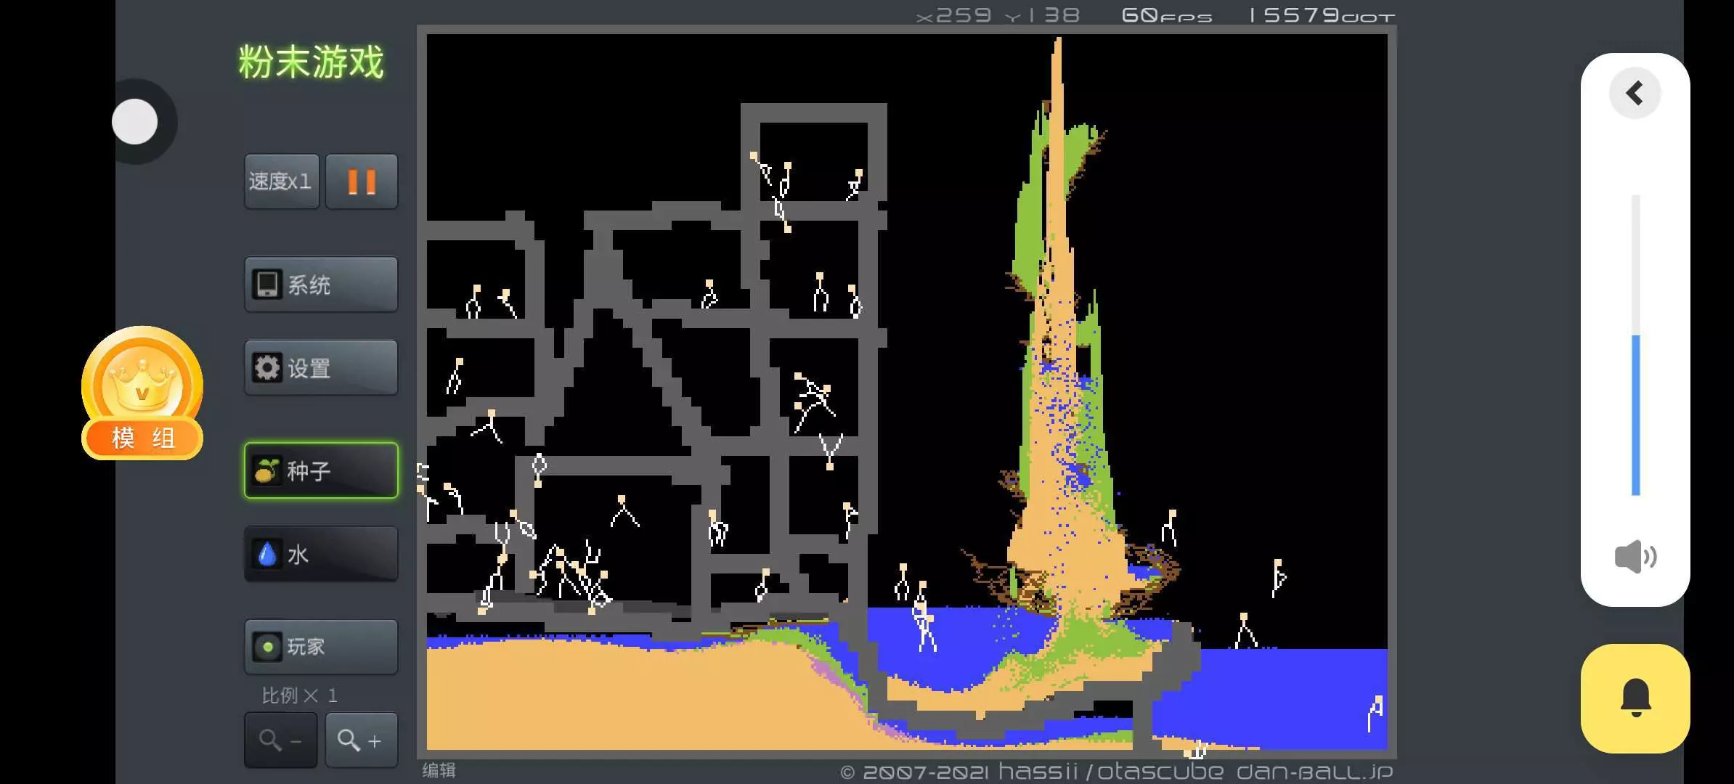1734x784 pixels.
Task: Select the 种子 seed element
Action: coord(321,471)
